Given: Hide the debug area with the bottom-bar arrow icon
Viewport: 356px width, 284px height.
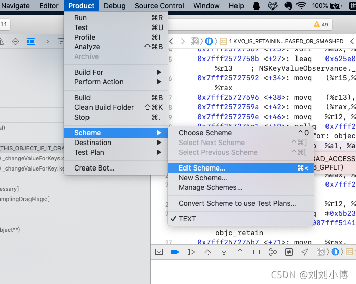Looking at the screenshot, I should (159, 252).
